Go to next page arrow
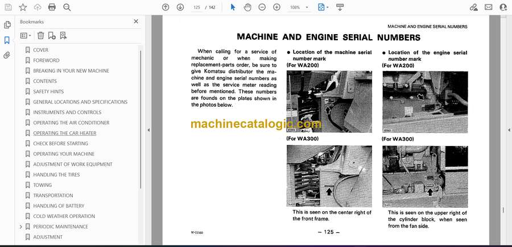Image resolution: width=512 pixels, height=247 pixels. (x=180, y=7)
